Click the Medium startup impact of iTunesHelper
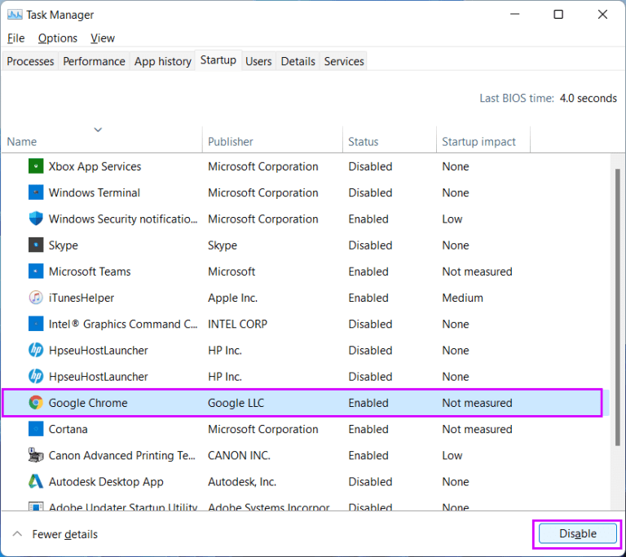Viewport: 626px width, 557px height. click(x=462, y=298)
